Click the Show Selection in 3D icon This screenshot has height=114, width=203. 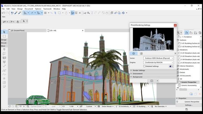112,13
